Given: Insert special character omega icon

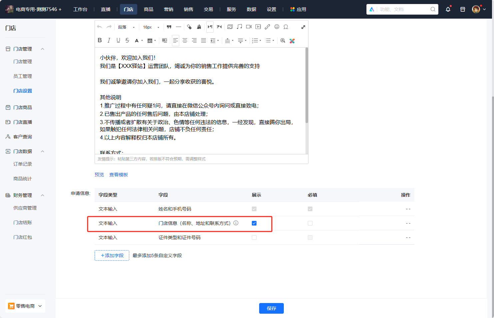Looking at the screenshot, I should point(286,27).
